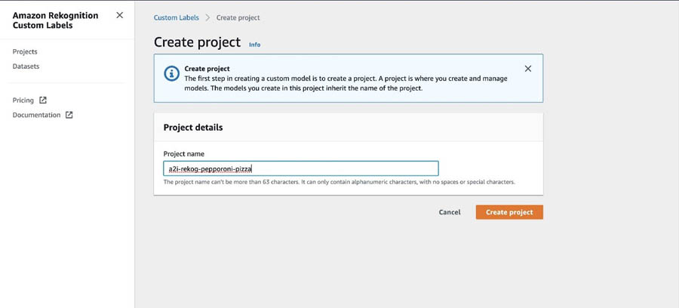
Task: Click the orange Create project button
Action: (509, 212)
